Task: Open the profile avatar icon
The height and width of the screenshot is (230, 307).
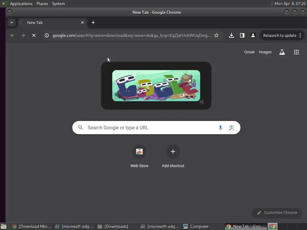Action: click(x=253, y=35)
